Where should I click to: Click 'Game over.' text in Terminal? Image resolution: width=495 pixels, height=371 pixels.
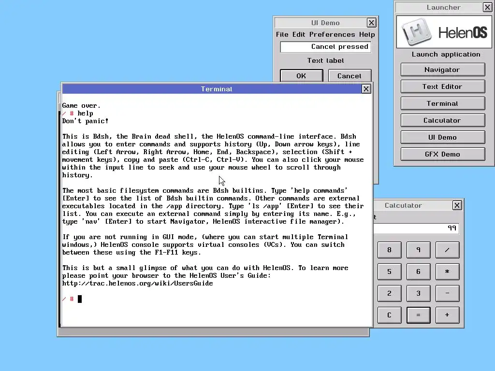click(81, 106)
